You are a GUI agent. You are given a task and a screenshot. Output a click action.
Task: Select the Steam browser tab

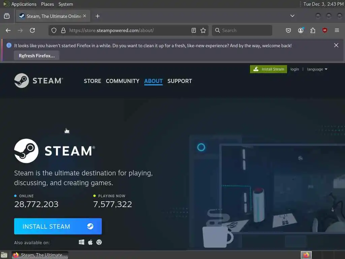[x=53, y=16]
